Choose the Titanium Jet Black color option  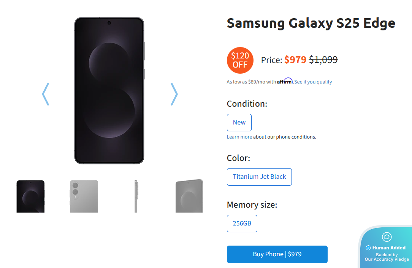click(x=259, y=177)
